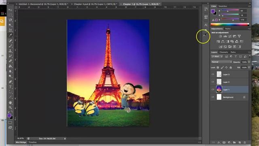The width and height of the screenshot is (259, 146).
Task: Hide Background layer visibility eye
Action: click(x=213, y=97)
